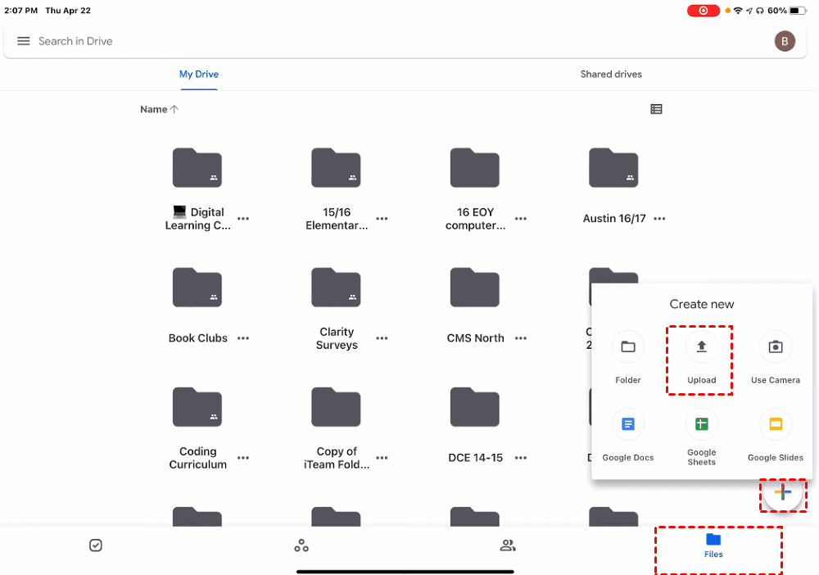Choose Upload in Create new panel
This screenshot has height=575, width=819.
702,357
